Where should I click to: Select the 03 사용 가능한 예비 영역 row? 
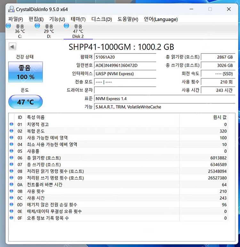coord(118,138)
